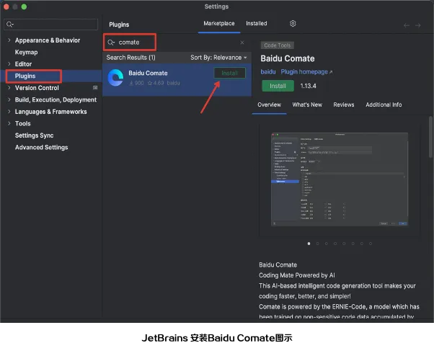Expand the Appearance & Behavior tree node
This screenshot has width=434, height=356.
click(9, 40)
